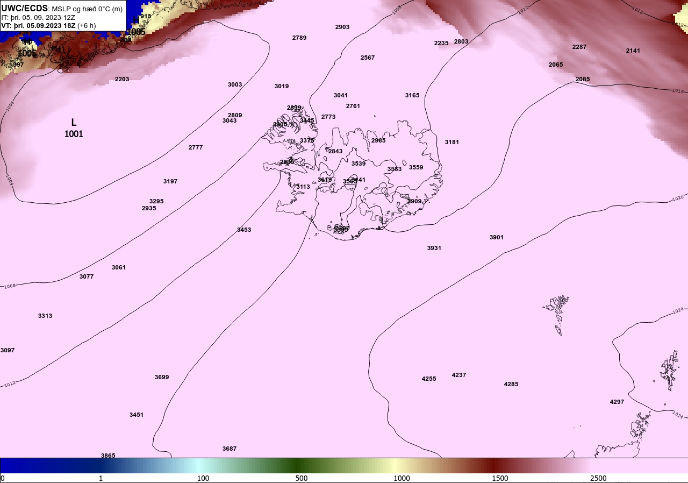Click the 2935 height value
Viewport: 688px width, 483px height.
[149, 208]
